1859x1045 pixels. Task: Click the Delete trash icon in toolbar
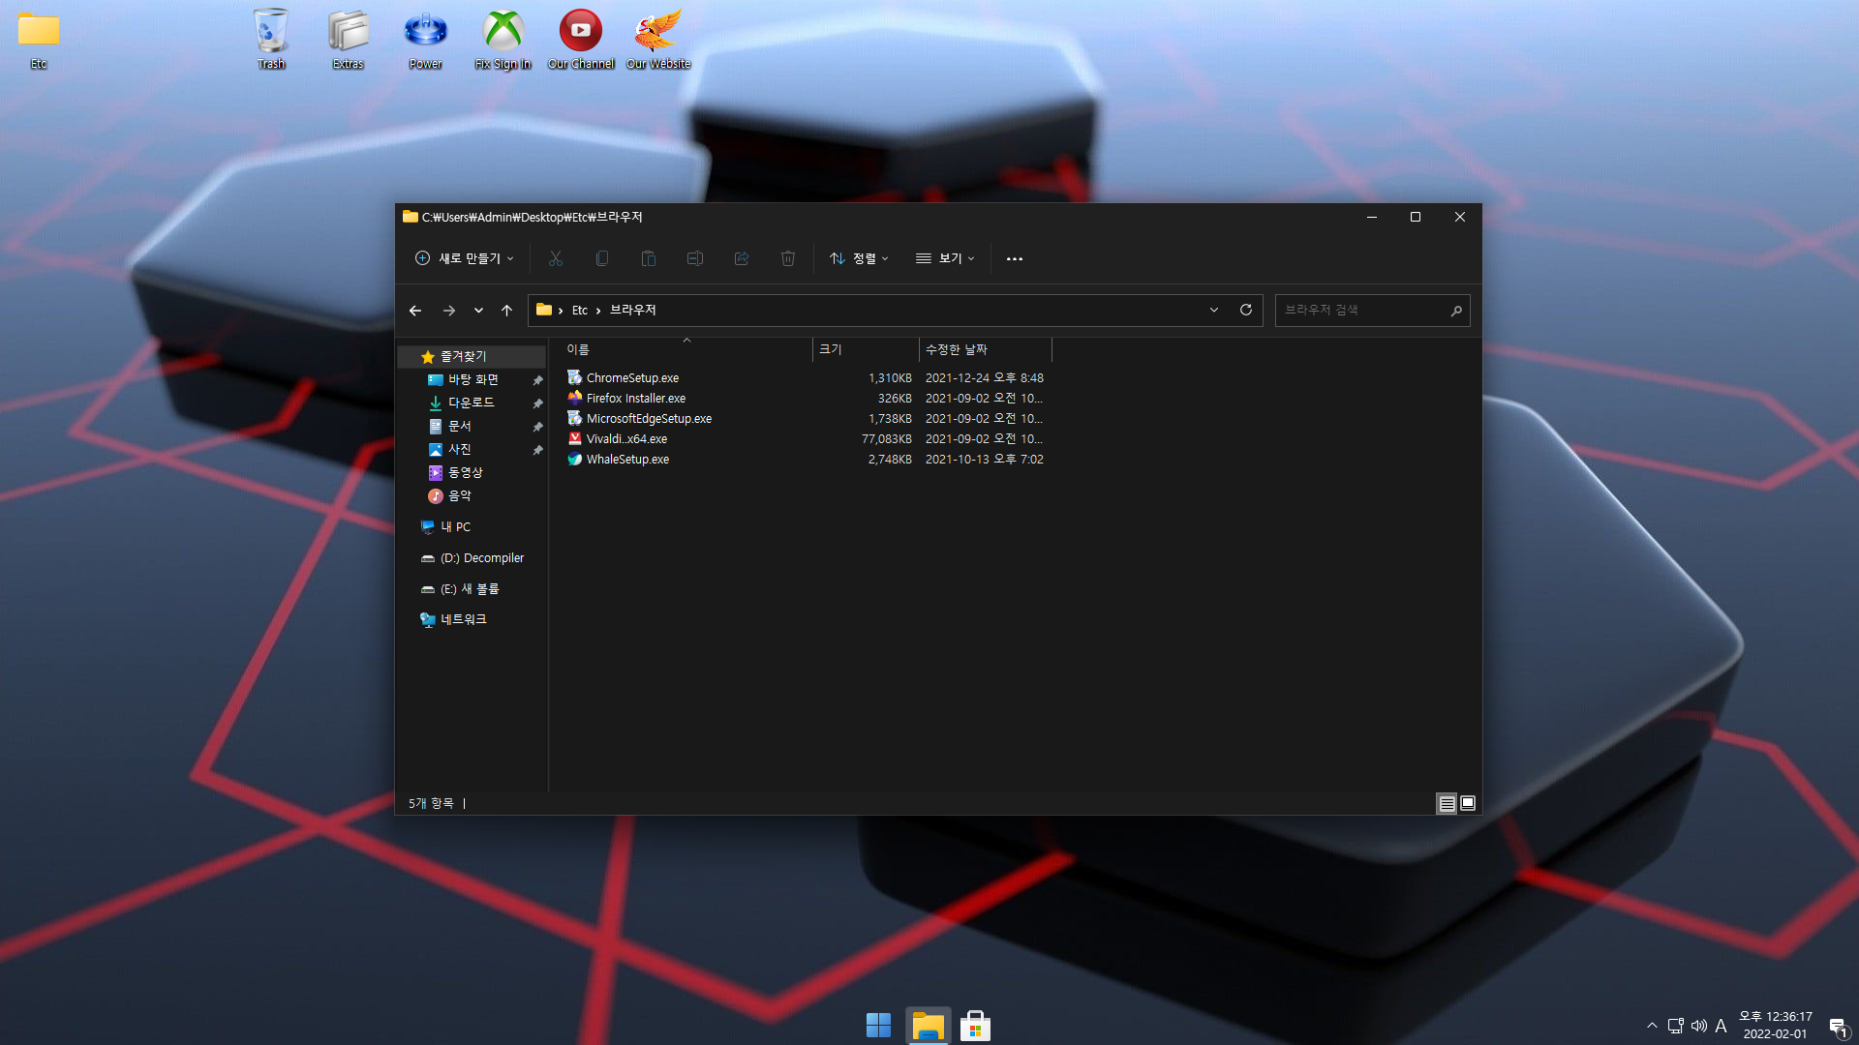coord(788,258)
